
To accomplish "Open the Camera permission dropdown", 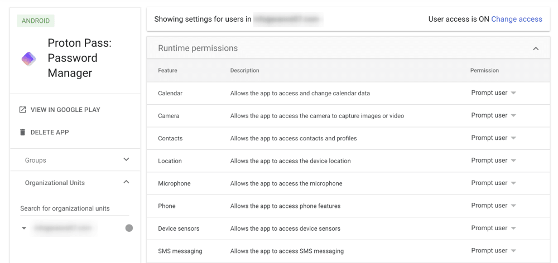I will [x=494, y=115].
